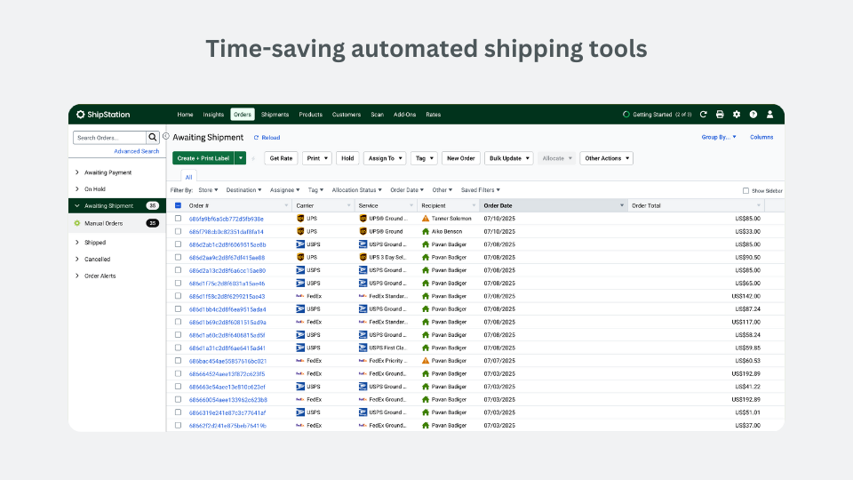This screenshot has height=480, width=853.
Task: Click the search magnifier icon
Action: (x=153, y=138)
